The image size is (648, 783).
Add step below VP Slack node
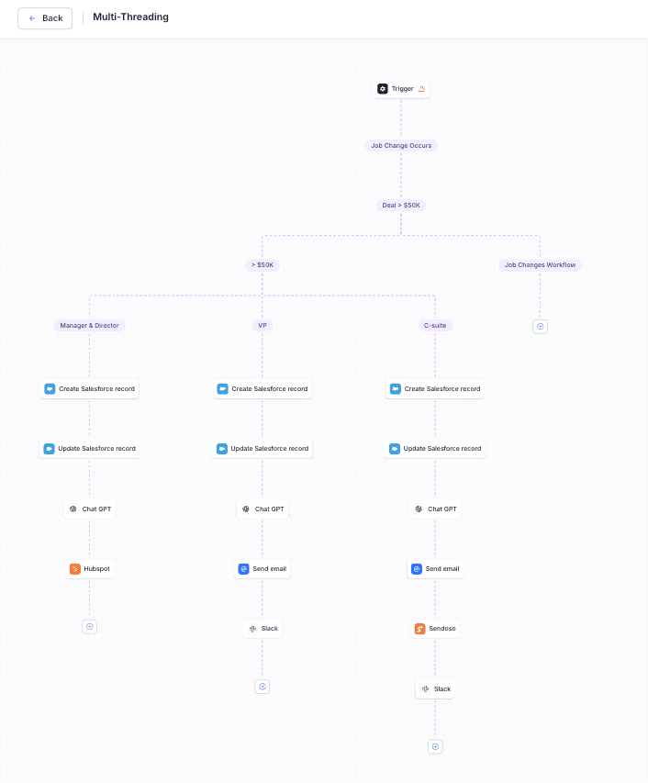coord(263,688)
